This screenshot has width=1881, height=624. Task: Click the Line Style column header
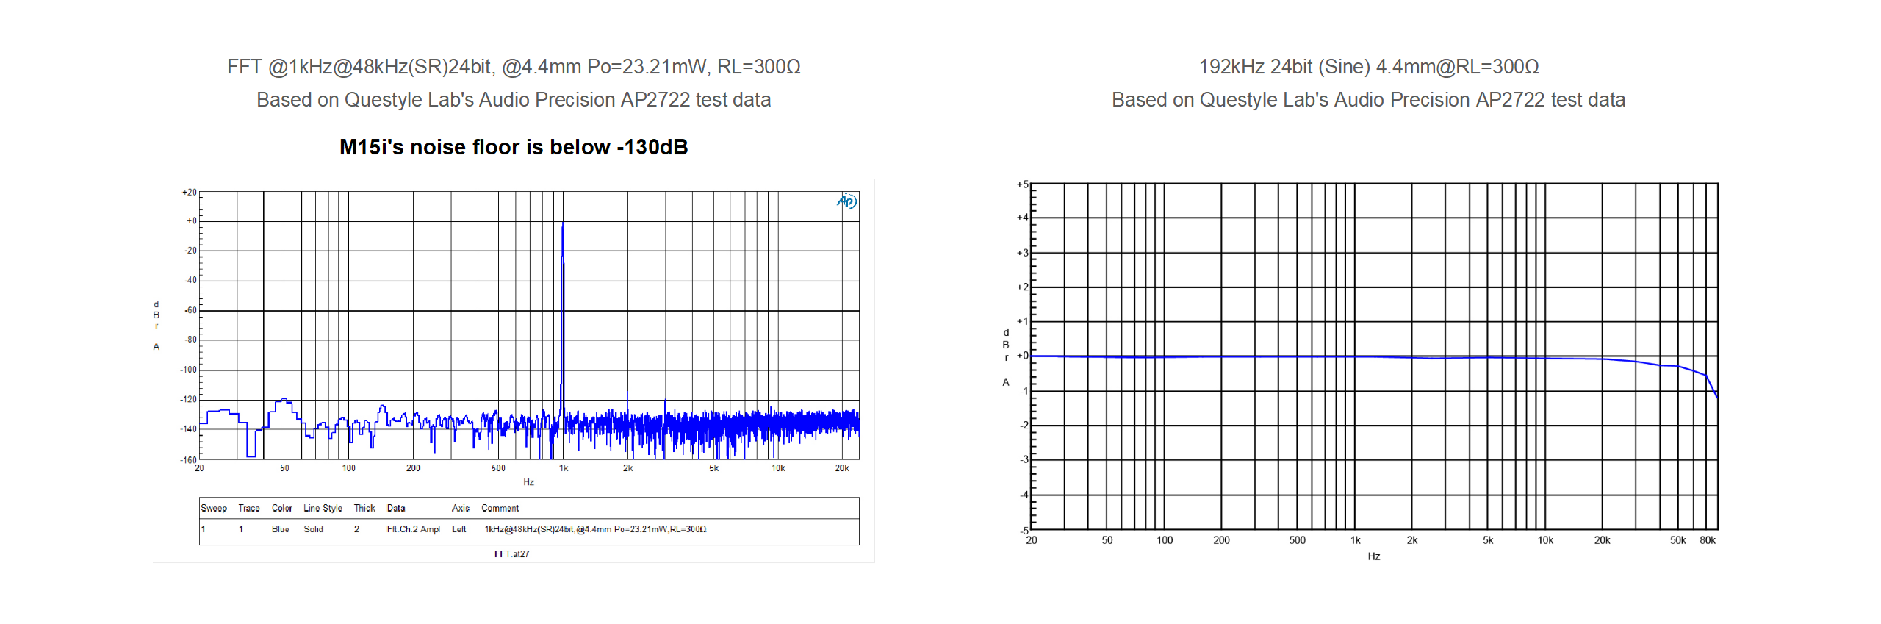coord(323,508)
